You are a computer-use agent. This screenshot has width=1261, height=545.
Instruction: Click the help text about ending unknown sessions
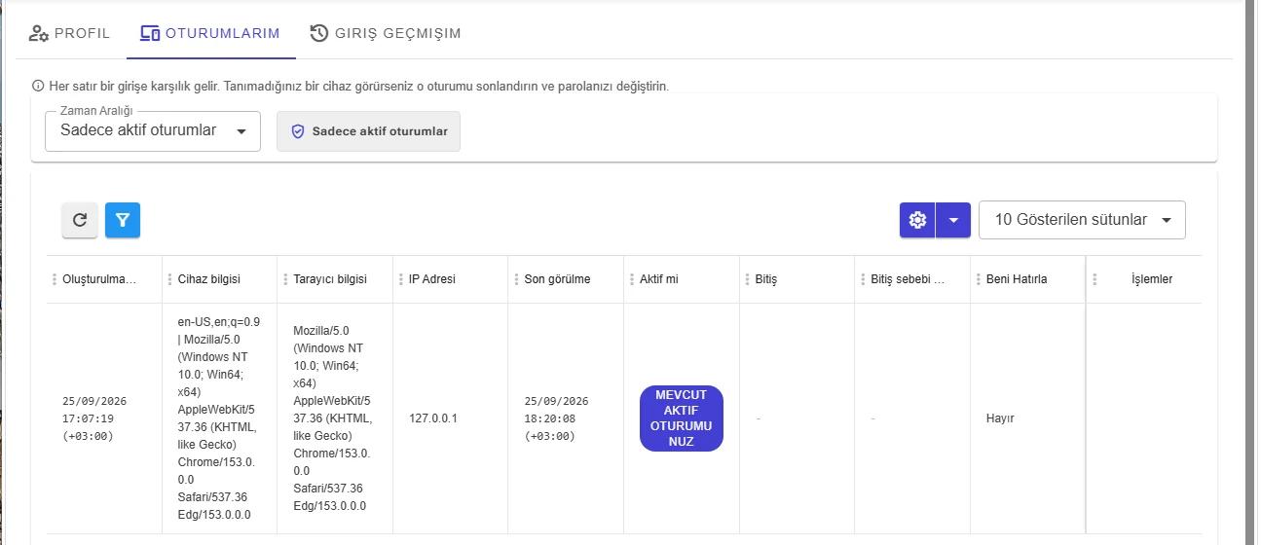tap(358, 86)
